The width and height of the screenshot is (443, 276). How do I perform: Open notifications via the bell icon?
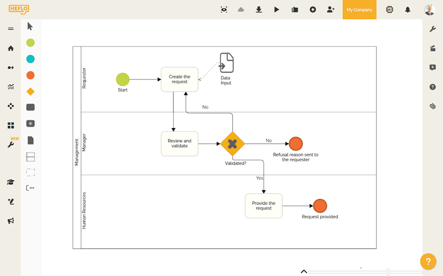[x=407, y=9]
